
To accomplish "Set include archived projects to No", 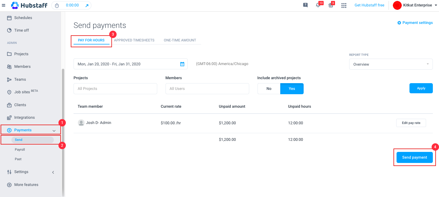I will pyautogui.click(x=269, y=89).
